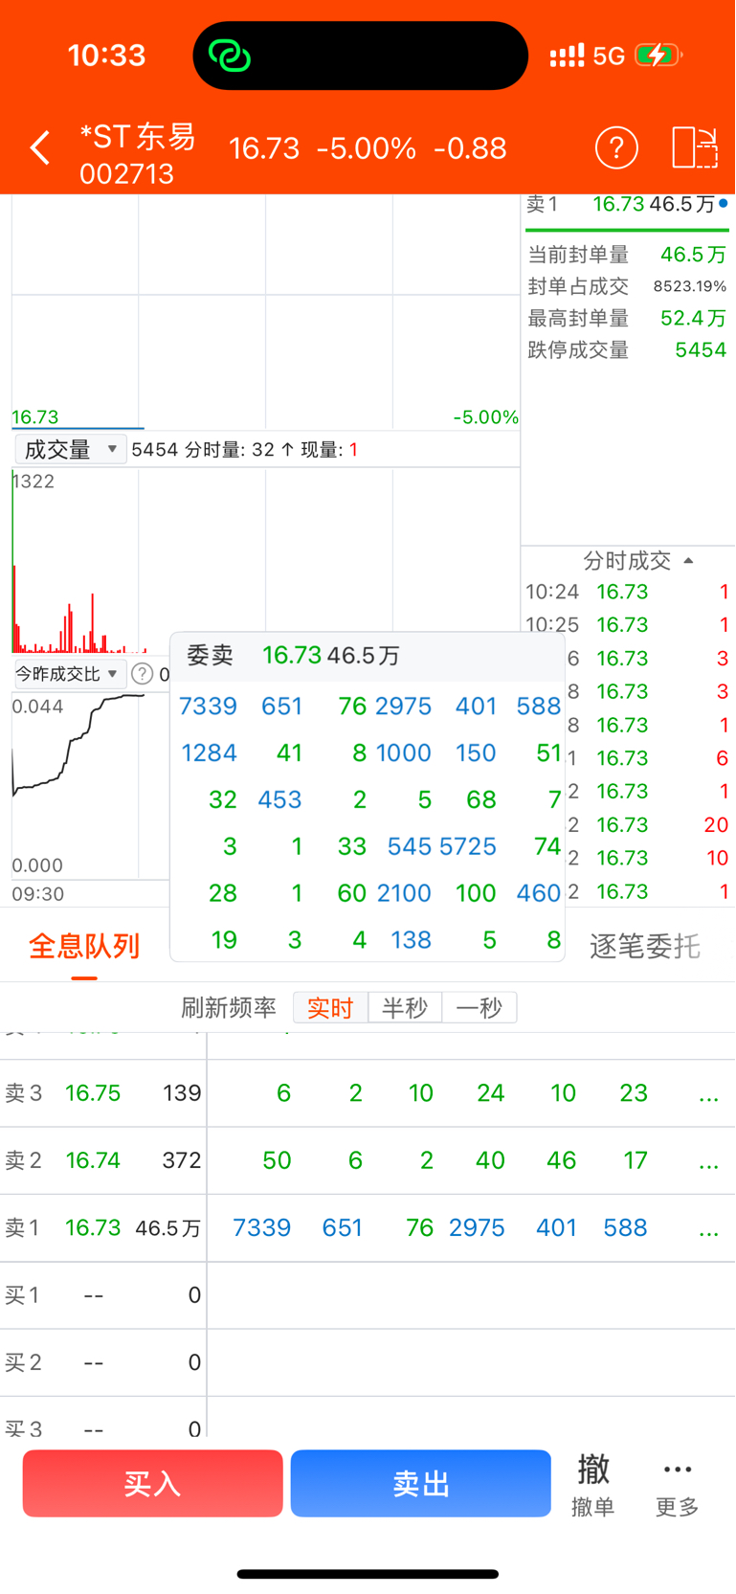Tap 卖3 price 16.75
This screenshot has width=736, height=1594.
coord(93,1093)
